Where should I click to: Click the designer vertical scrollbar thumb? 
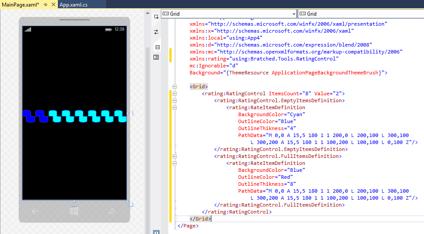tap(147, 140)
